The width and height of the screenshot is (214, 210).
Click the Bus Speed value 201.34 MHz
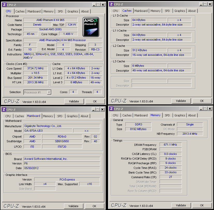pos(35,78)
